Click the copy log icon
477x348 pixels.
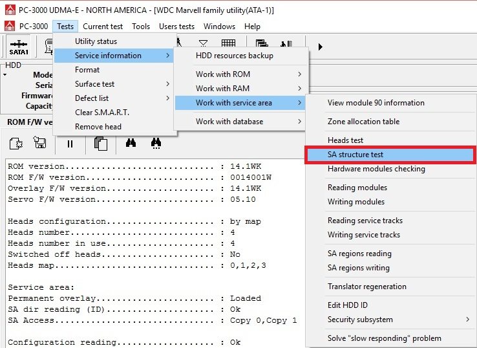pos(101,143)
